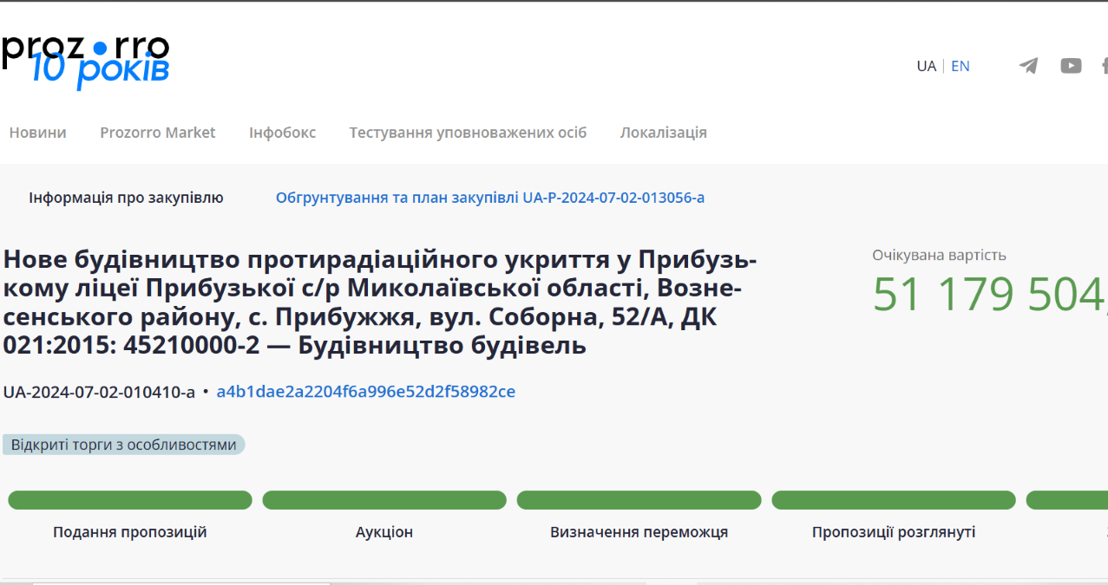The width and height of the screenshot is (1108, 585).
Task: Open the Prozorro 10 років logo homepage
Action: coord(85,62)
